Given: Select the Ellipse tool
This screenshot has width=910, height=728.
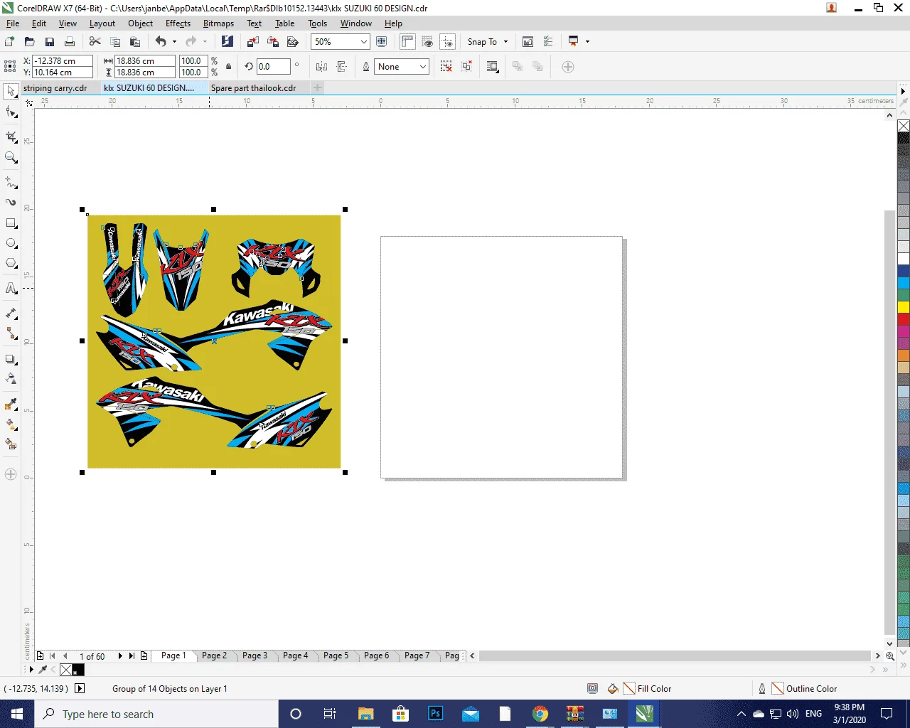Looking at the screenshot, I should (x=11, y=243).
